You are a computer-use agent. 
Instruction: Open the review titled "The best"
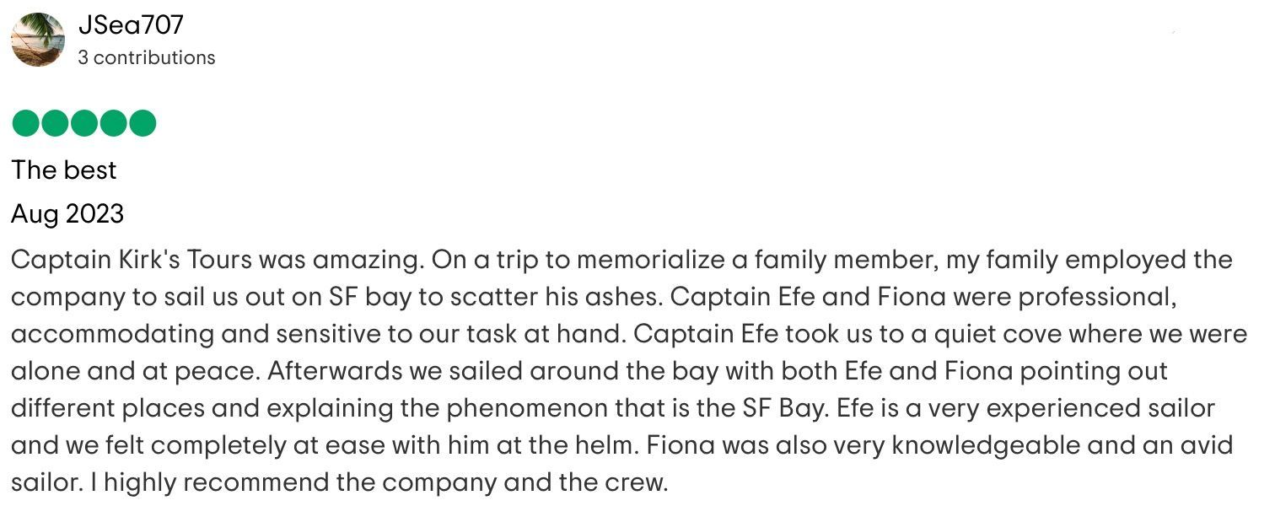click(x=64, y=170)
